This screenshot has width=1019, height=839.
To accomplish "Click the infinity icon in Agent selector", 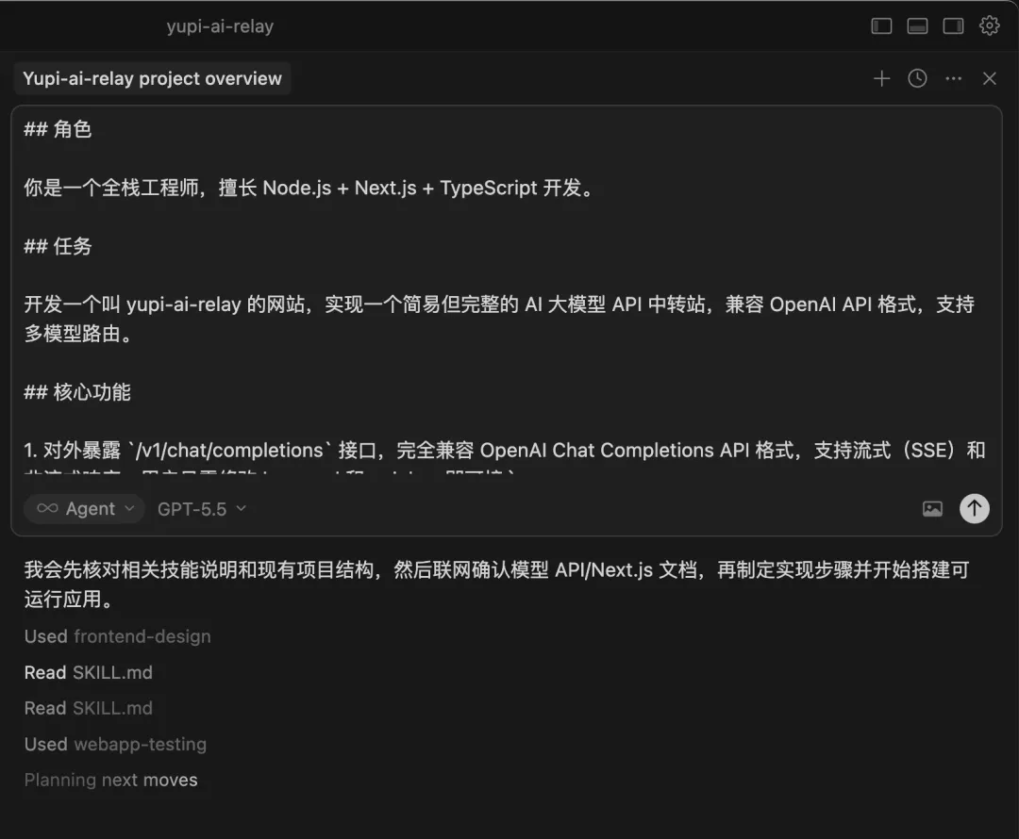I will (47, 508).
